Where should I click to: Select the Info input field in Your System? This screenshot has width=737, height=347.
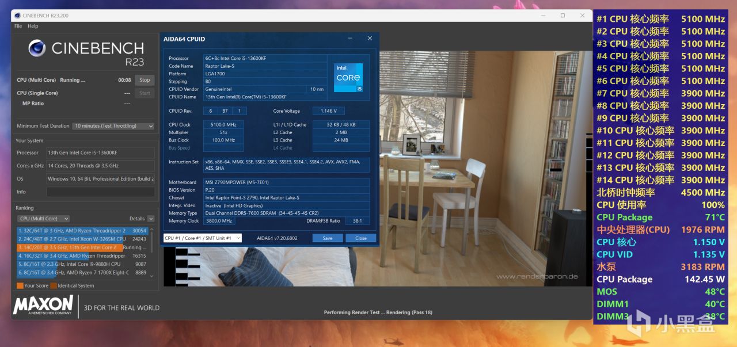coord(100,192)
